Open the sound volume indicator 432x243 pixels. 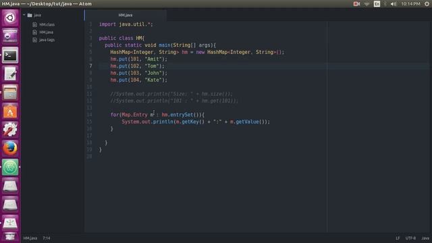point(394,4)
